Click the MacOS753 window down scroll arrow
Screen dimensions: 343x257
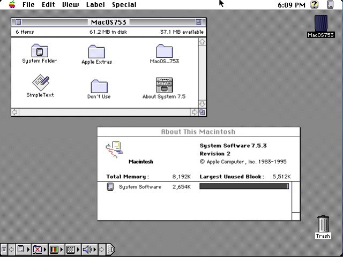coord(202,104)
